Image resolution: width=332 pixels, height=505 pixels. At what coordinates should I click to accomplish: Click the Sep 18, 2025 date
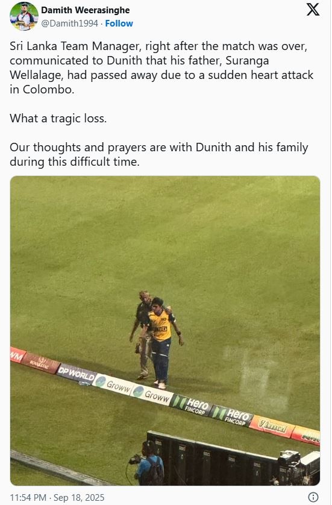pos(79,497)
